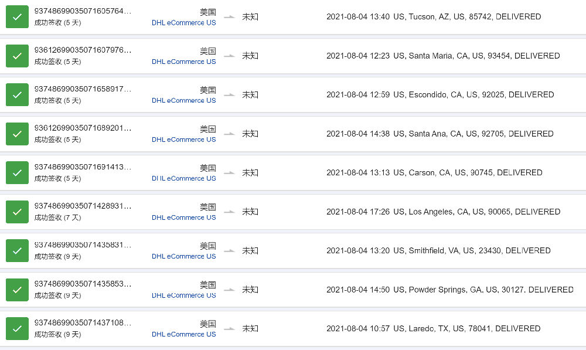Click green checkmark for Escondido shipment
This screenshot has width=586, height=350.
click(17, 94)
